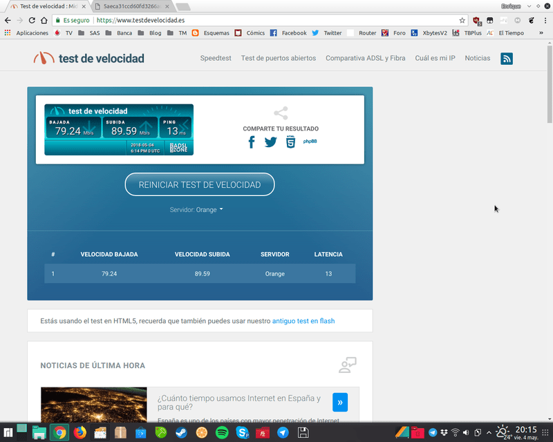Open Test de puertos abiertos menu item

pyautogui.click(x=279, y=58)
